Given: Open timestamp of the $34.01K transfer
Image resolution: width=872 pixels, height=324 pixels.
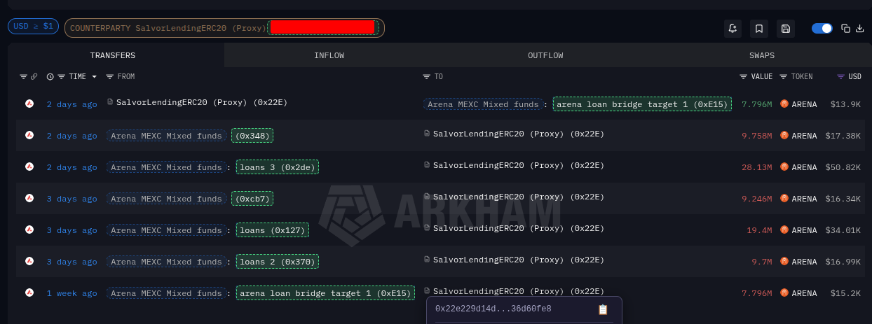Looking at the screenshot, I should pyautogui.click(x=71, y=230).
